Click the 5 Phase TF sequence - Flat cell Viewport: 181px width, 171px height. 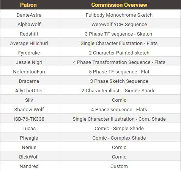(x=119, y=71)
